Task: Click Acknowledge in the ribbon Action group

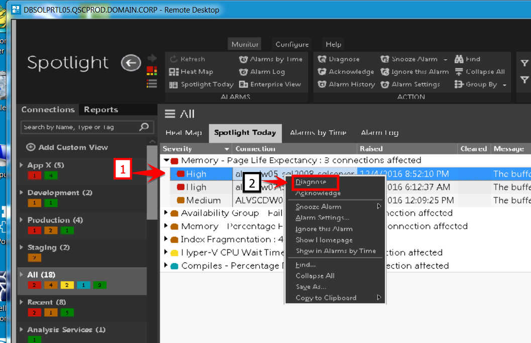Action: click(x=346, y=71)
